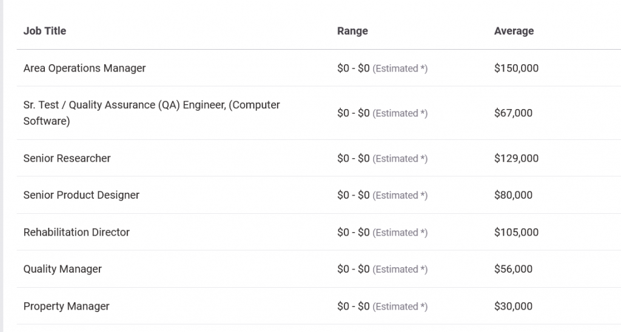This screenshot has height=332, width=621.
Task: Click the $105,000 average salary value
Action: coord(516,232)
